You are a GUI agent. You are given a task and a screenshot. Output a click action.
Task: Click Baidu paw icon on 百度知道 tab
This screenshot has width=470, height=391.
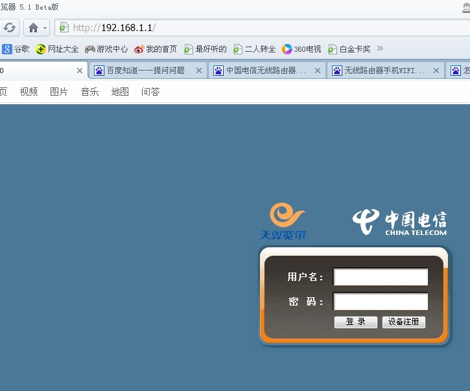[99, 71]
